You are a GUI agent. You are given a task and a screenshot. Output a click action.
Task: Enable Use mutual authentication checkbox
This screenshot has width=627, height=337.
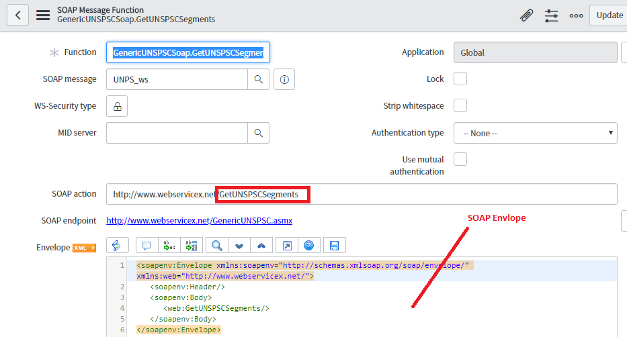[x=460, y=160]
